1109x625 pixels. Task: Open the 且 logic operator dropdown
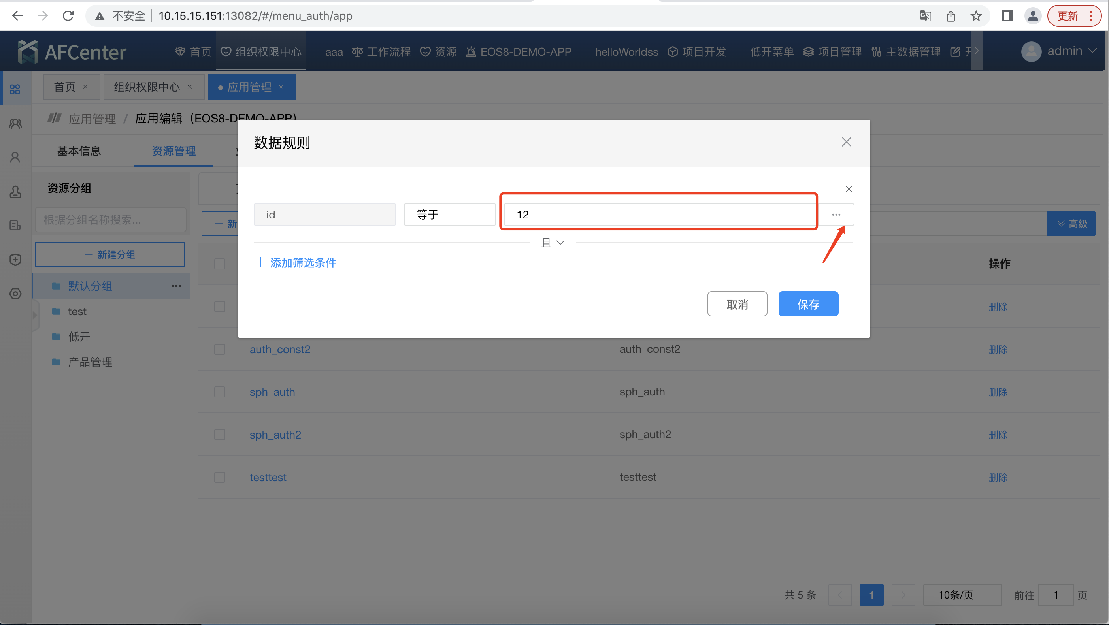553,242
